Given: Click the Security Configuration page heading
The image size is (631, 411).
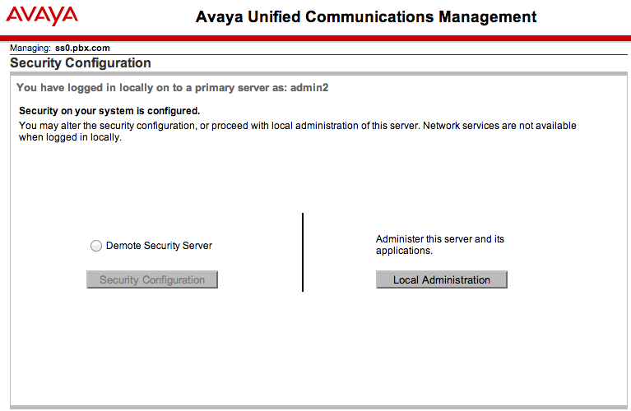Looking at the screenshot, I should (81, 63).
